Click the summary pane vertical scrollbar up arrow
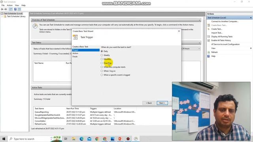 click(204, 18)
